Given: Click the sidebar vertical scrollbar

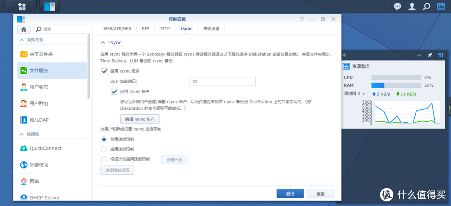Looking at the screenshot, I should click(x=89, y=66).
